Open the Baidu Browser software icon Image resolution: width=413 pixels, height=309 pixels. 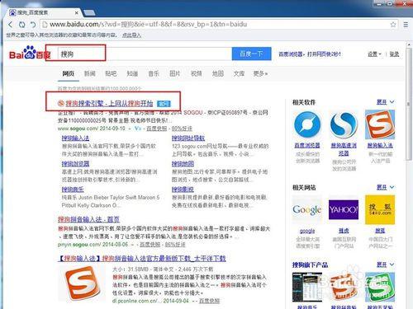(x=307, y=124)
